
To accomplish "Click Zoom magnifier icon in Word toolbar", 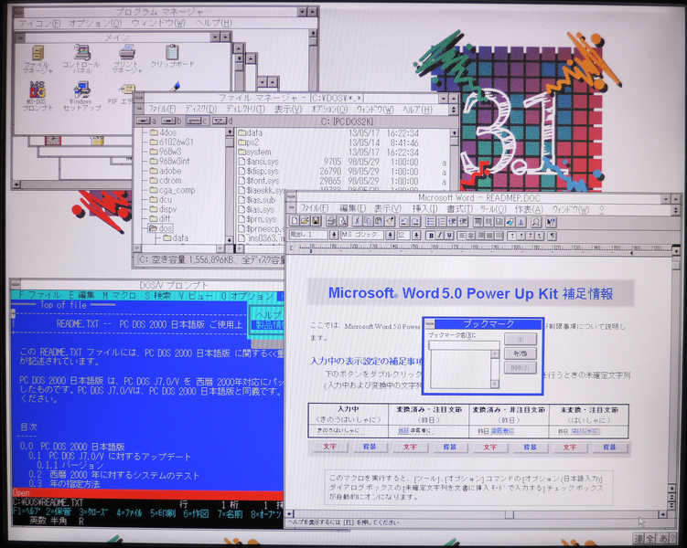I will [536, 222].
